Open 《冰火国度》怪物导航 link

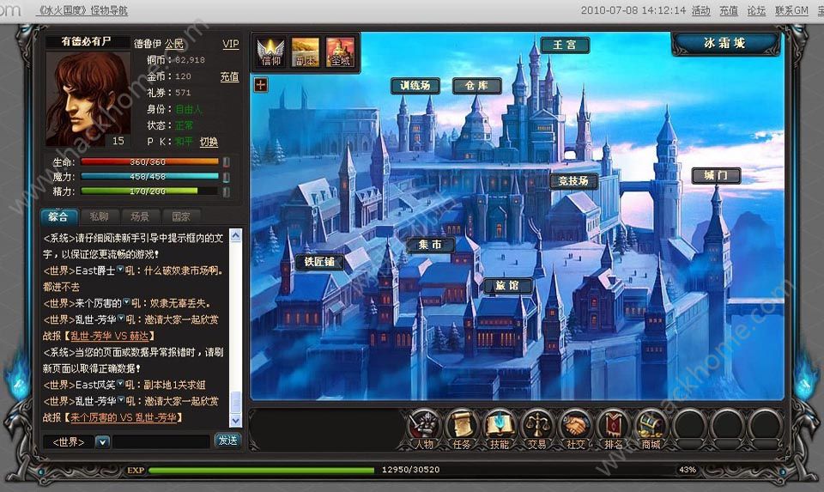[82, 10]
